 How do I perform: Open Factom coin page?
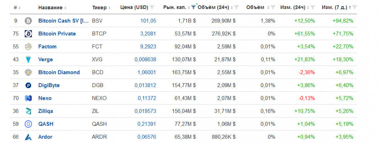pos(47,47)
